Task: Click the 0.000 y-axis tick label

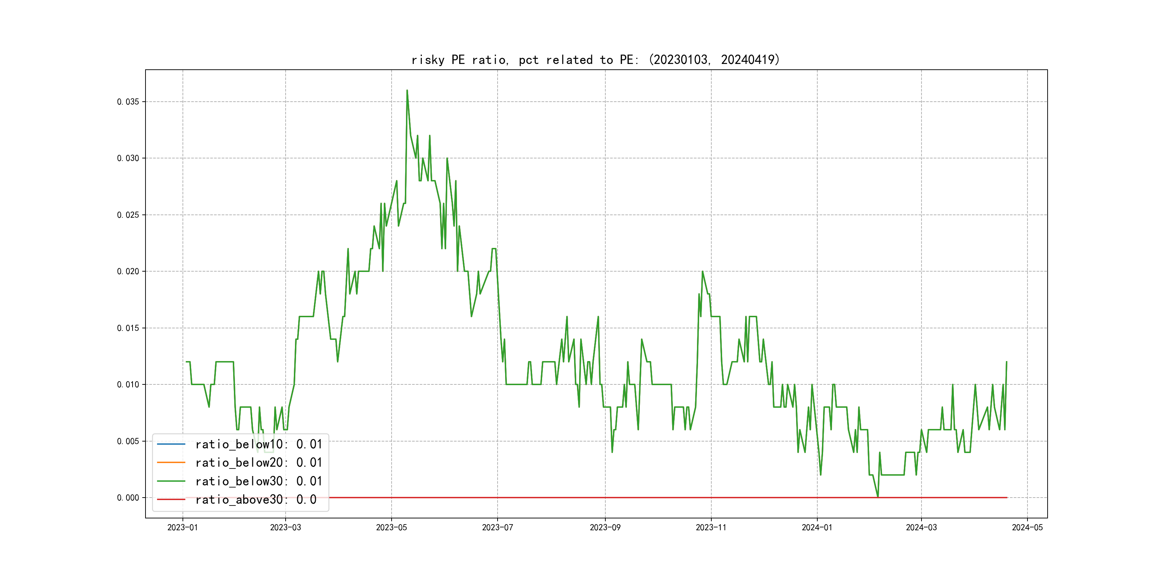Action: 128,498
